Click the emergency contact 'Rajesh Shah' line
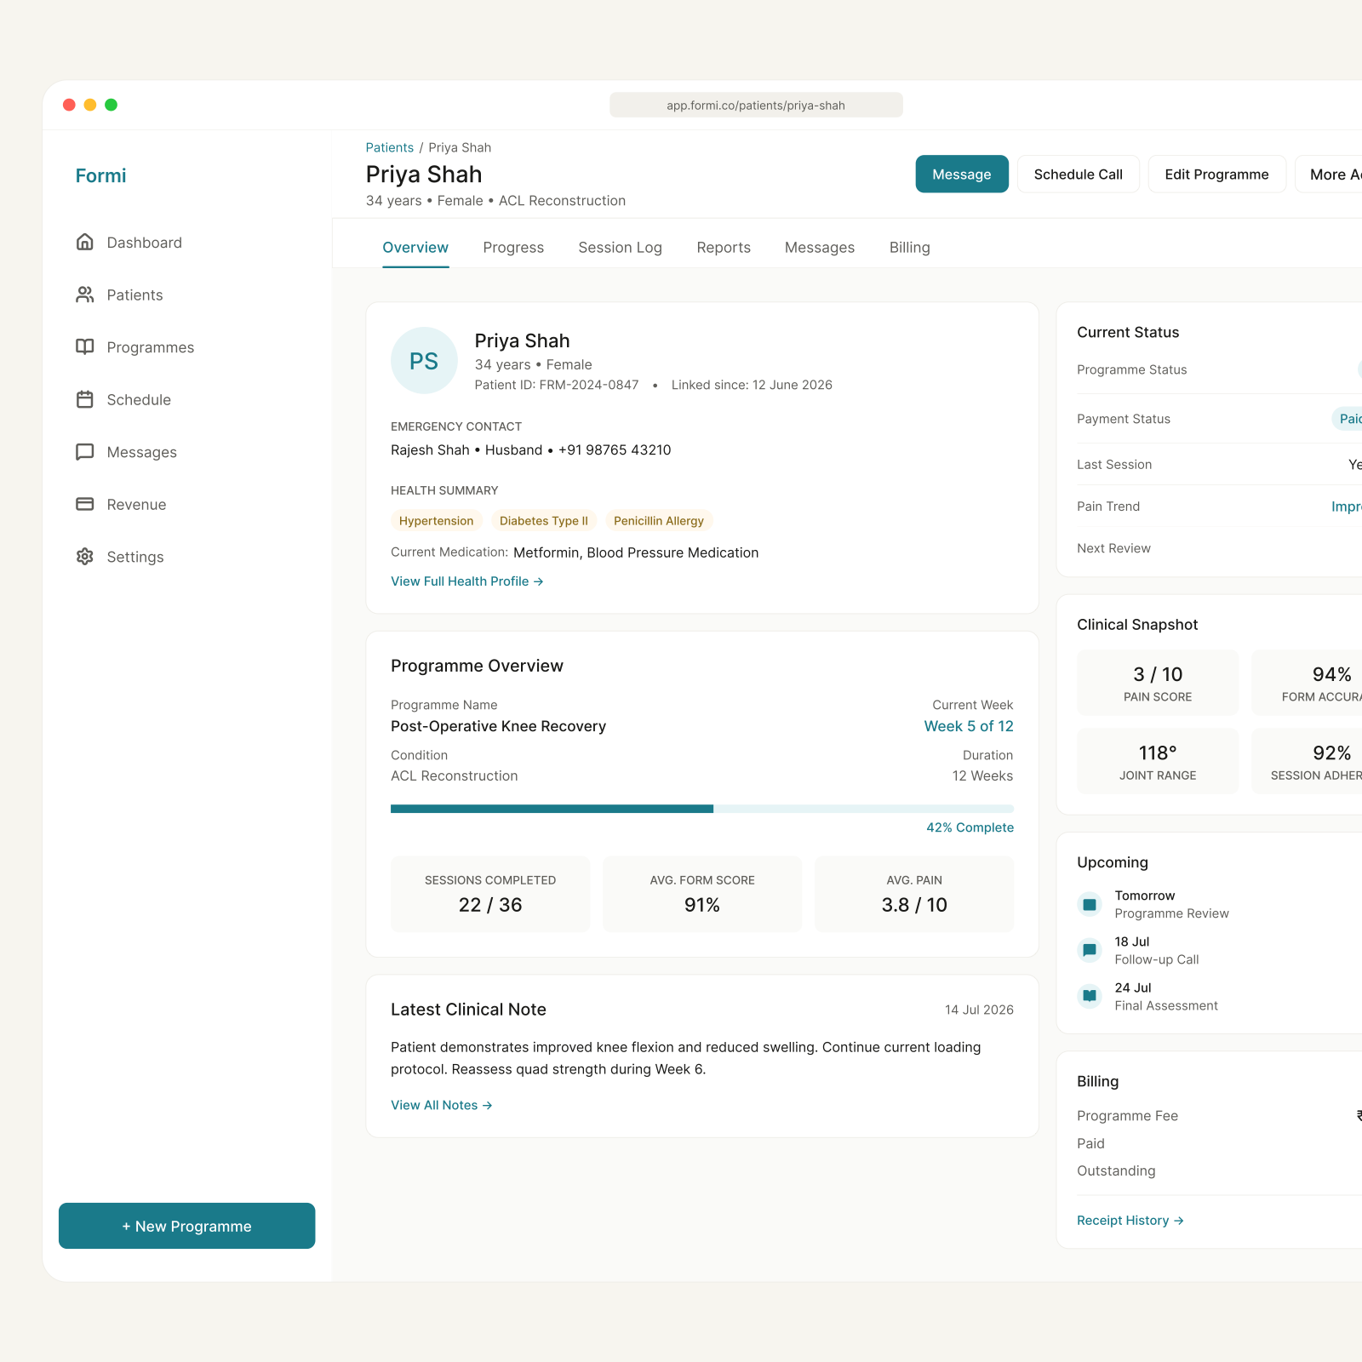The height and width of the screenshot is (1362, 1362). pos(531,450)
